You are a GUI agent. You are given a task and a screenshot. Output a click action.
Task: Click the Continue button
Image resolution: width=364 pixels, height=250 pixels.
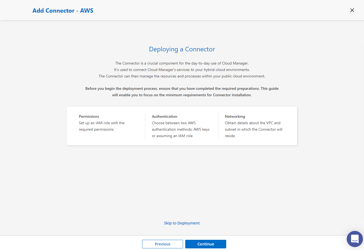point(206,244)
